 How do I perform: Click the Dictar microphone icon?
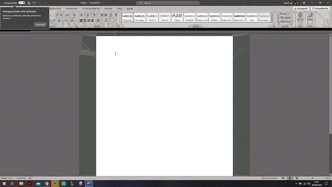(300, 15)
